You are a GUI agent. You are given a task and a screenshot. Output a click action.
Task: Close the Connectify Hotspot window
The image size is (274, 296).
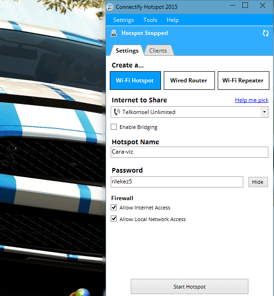(x=262, y=5)
